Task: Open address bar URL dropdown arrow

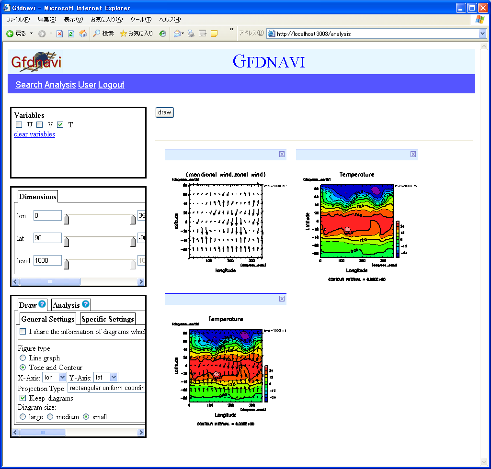Action: (482, 33)
